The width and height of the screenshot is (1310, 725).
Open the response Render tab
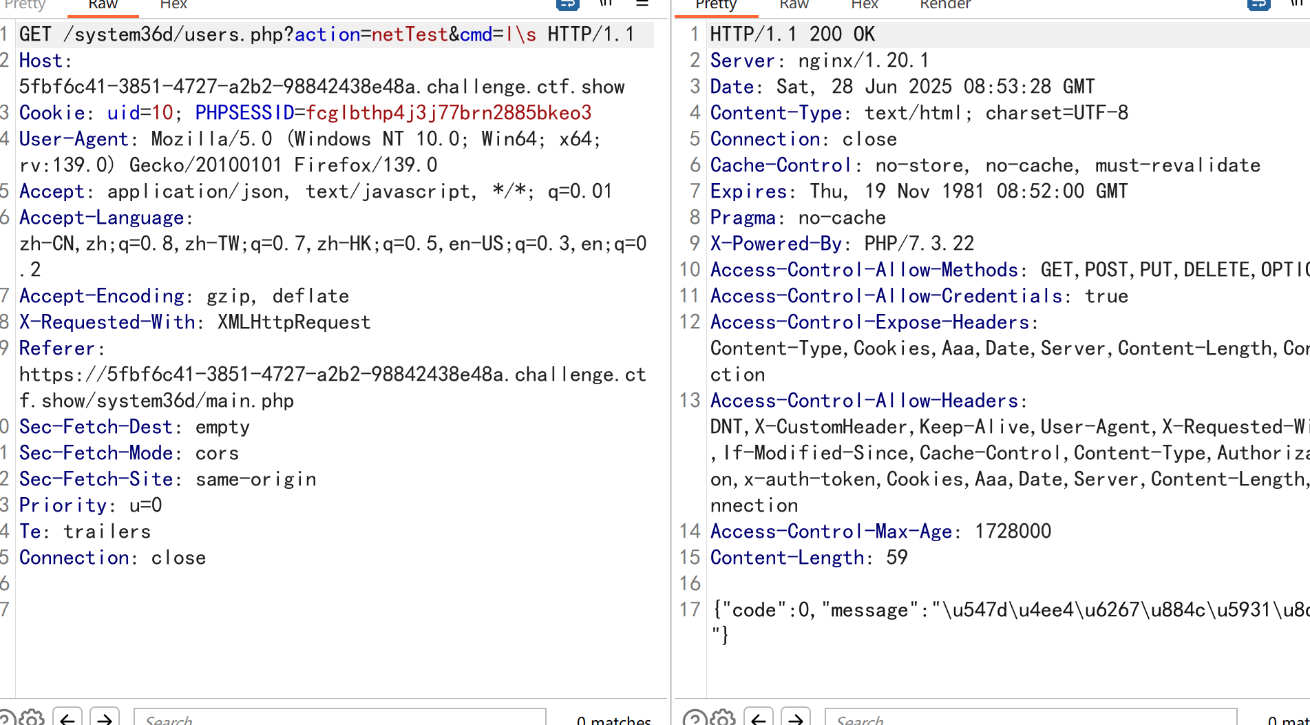coord(944,5)
